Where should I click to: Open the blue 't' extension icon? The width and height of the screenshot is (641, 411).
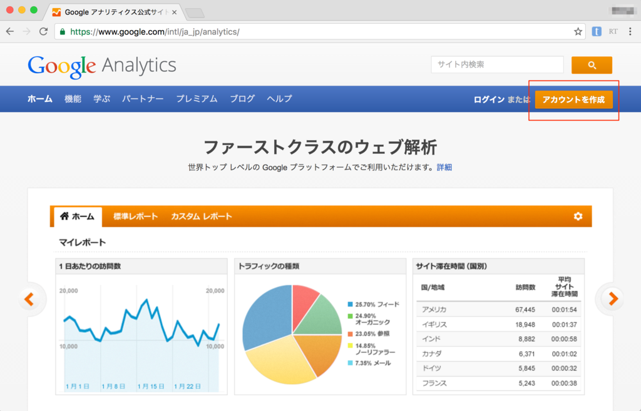tap(597, 31)
